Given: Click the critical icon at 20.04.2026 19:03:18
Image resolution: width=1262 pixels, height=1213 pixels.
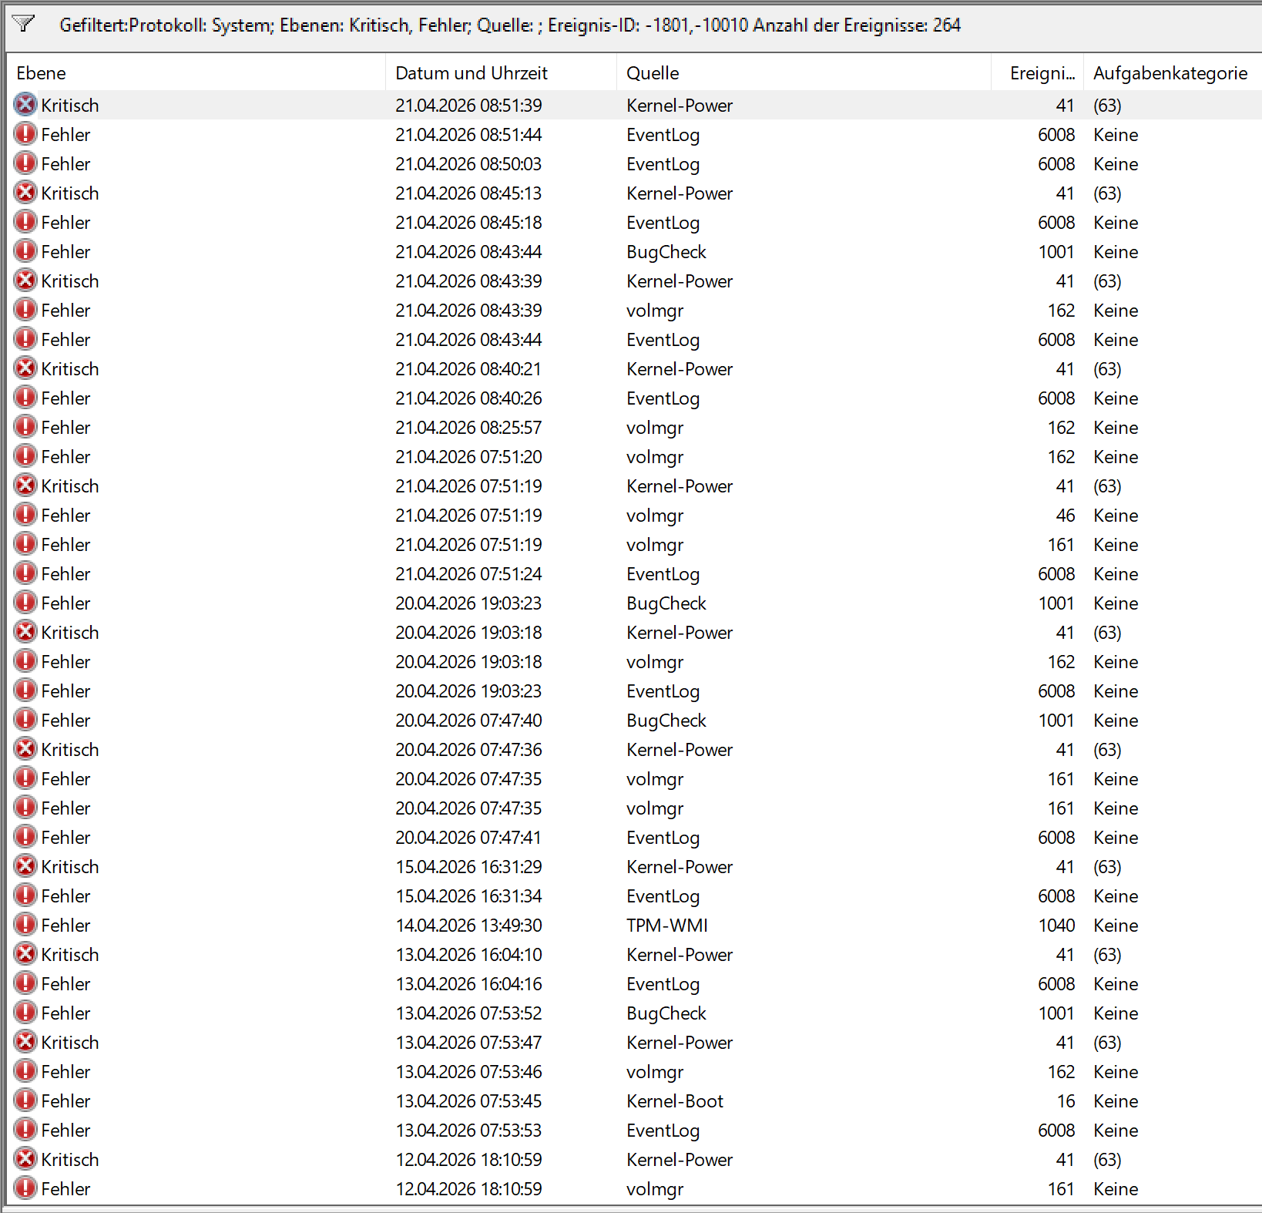Looking at the screenshot, I should point(25,631).
